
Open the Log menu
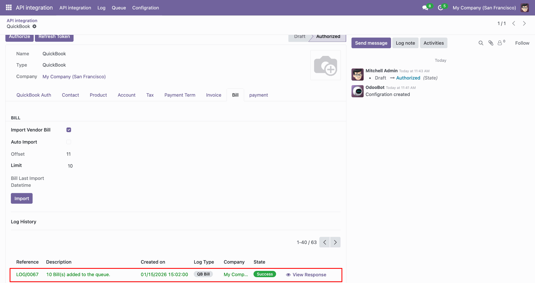point(101,8)
